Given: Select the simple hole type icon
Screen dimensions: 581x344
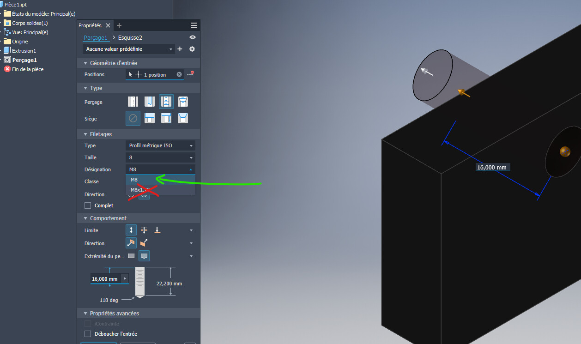Looking at the screenshot, I should click(133, 102).
